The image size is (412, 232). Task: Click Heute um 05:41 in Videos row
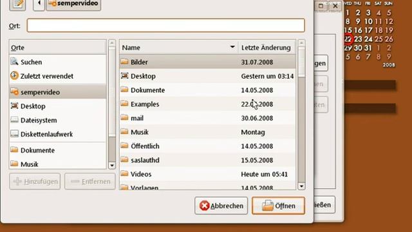[265, 174]
